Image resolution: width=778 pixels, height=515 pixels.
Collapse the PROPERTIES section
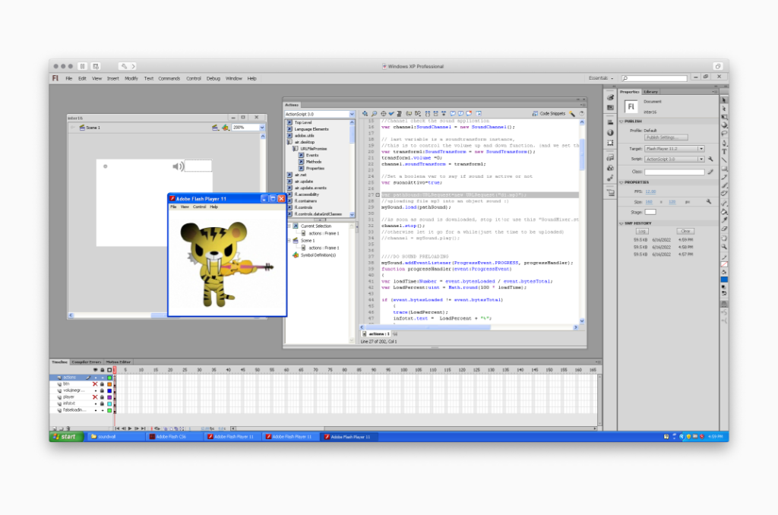621,182
